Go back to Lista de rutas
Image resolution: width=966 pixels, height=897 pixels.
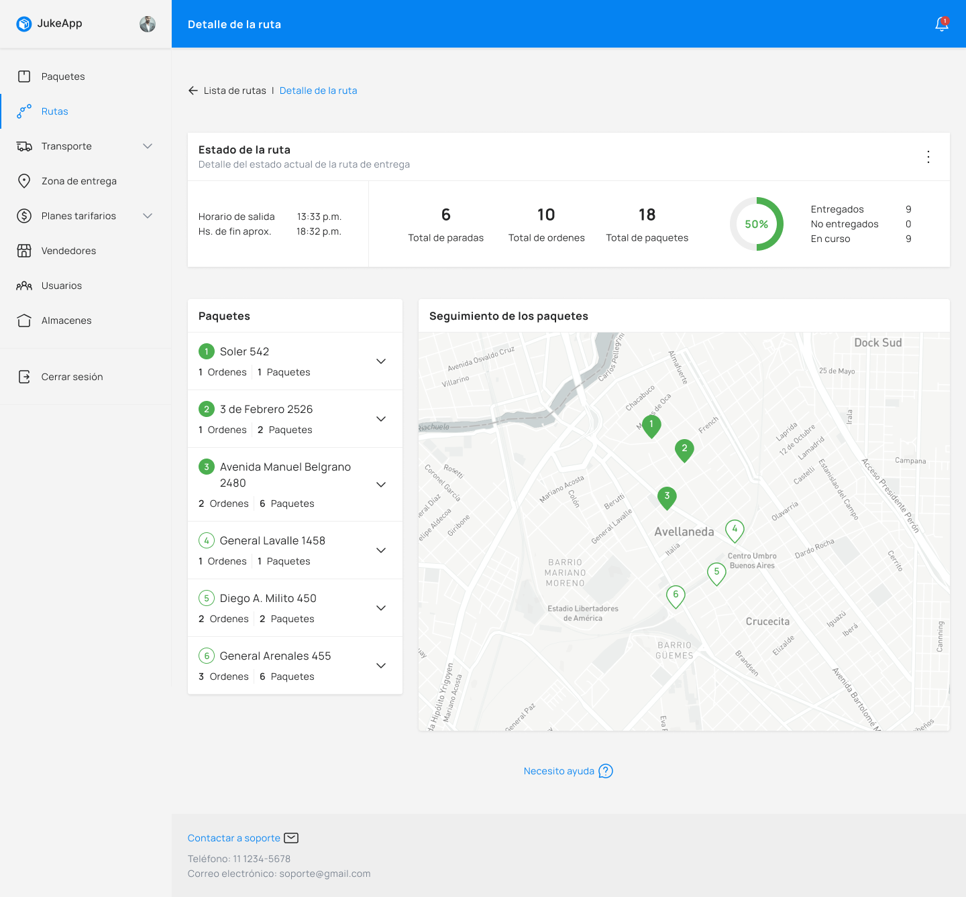click(x=235, y=91)
